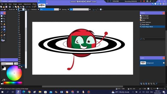The image size is (167, 94).
Task: Select the Clone Stamp tool
Action: [x=2, y=35]
